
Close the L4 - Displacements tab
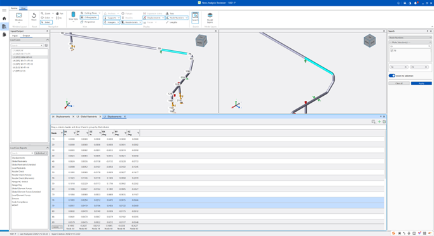tap(73, 117)
